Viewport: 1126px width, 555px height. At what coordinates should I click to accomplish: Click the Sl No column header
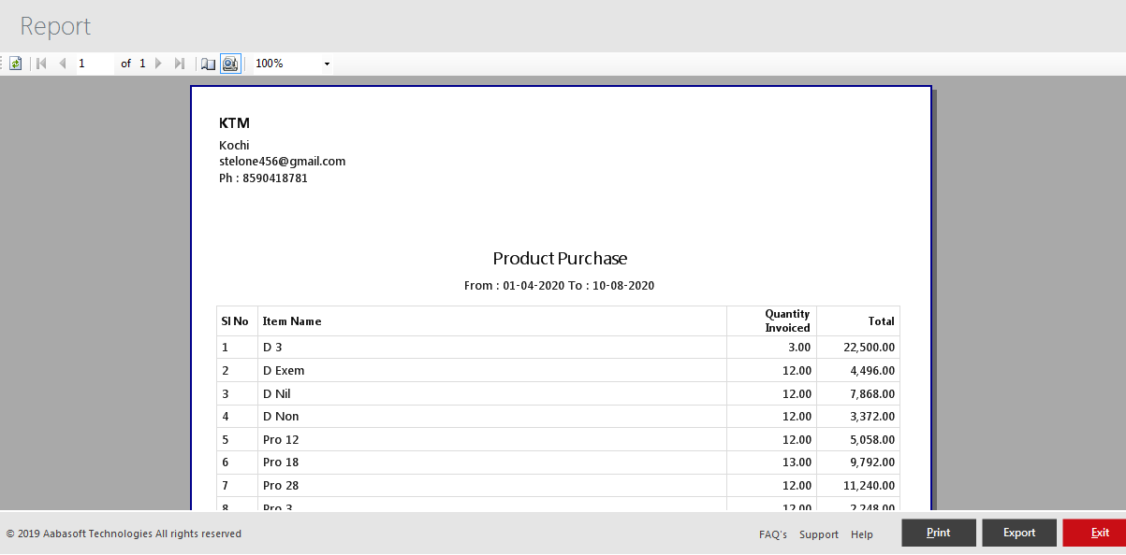(x=237, y=321)
